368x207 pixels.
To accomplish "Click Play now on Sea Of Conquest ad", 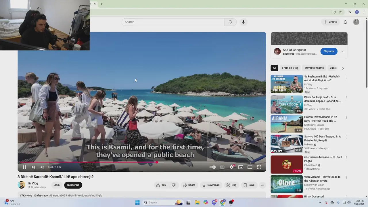I will (x=329, y=51).
